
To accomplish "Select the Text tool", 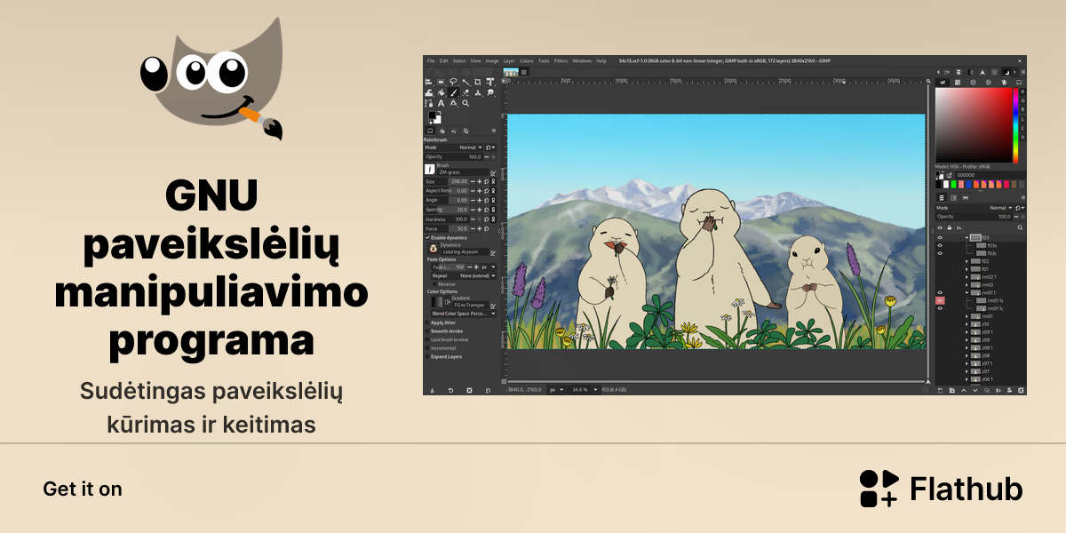I will [x=441, y=103].
